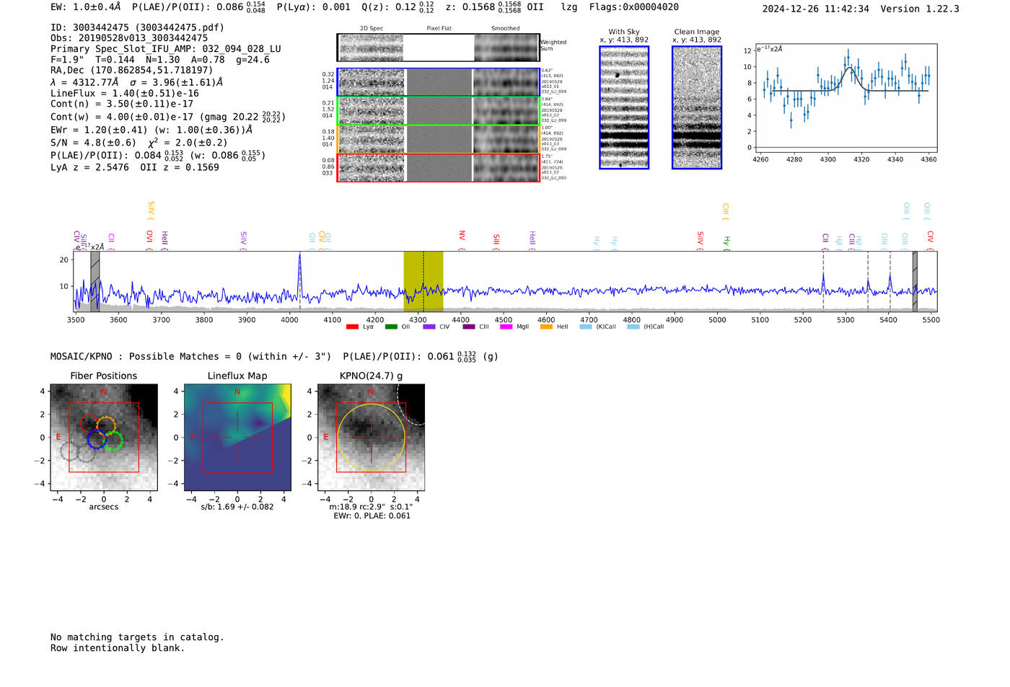Screen dimensions: 1010x687
Task: Click 'Row intentionally blank.' text
Action: [118, 648]
